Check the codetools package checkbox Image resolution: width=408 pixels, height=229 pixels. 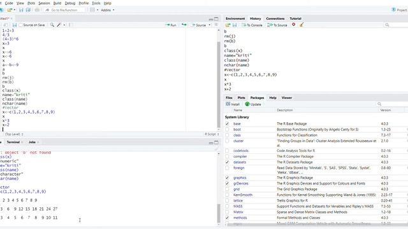pos(227,151)
